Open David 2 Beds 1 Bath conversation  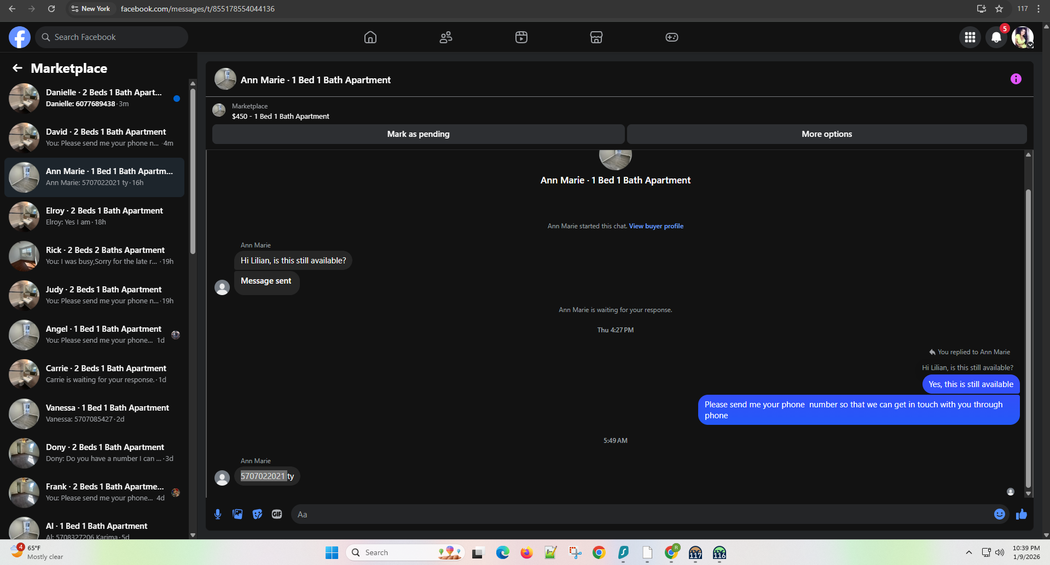pos(94,138)
